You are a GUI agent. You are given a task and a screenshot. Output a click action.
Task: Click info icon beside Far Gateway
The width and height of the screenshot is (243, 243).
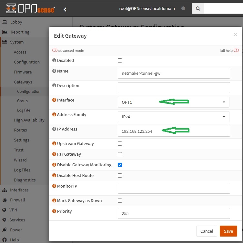(54, 154)
